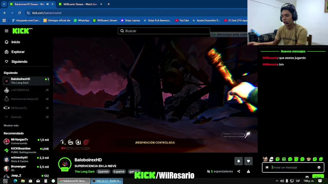Click the stream video player
The height and width of the screenshot is (184, 328).
(x=155, y=95)
